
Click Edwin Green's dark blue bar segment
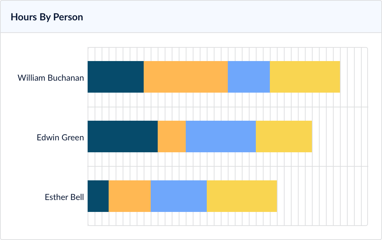coord(123,136)
